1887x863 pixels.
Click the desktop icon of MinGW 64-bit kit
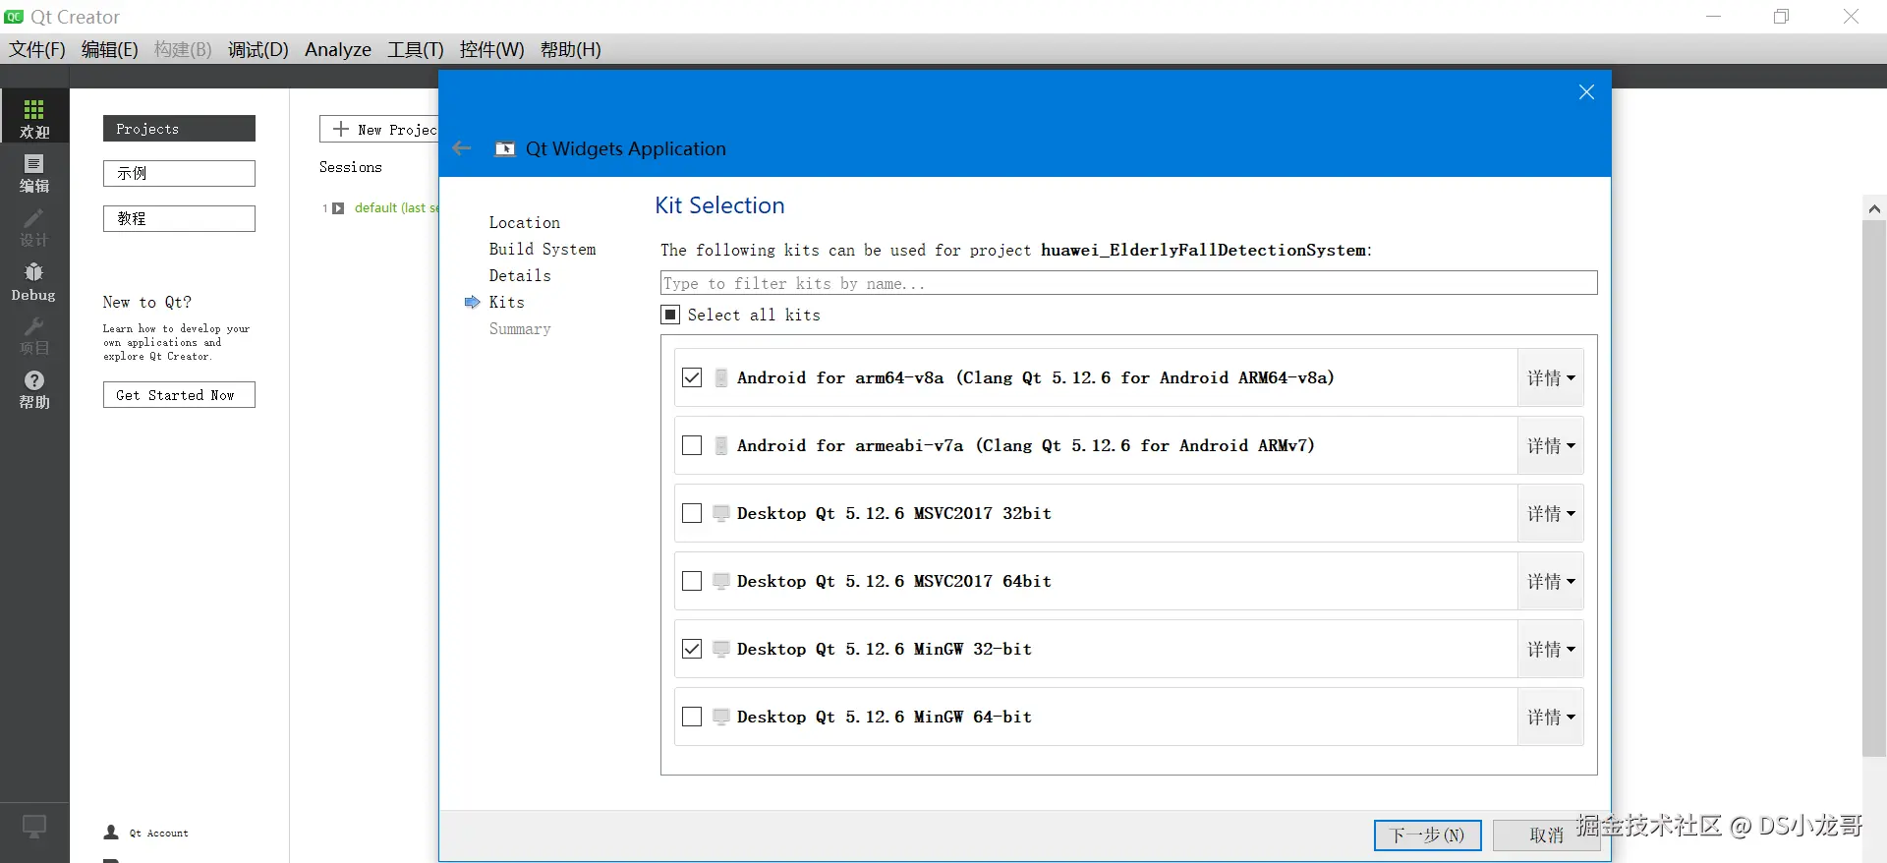tap(721, 717)
